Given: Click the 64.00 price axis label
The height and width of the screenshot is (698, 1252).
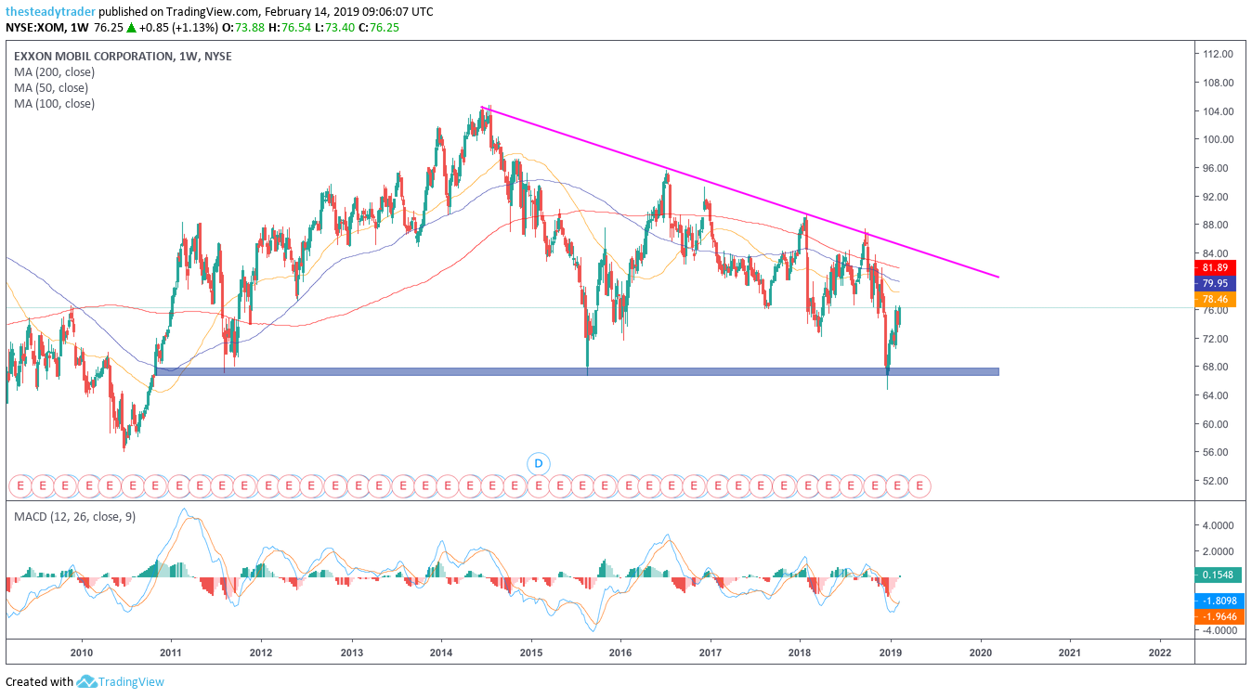Looking at the screenshot, I should [1216, 395].
